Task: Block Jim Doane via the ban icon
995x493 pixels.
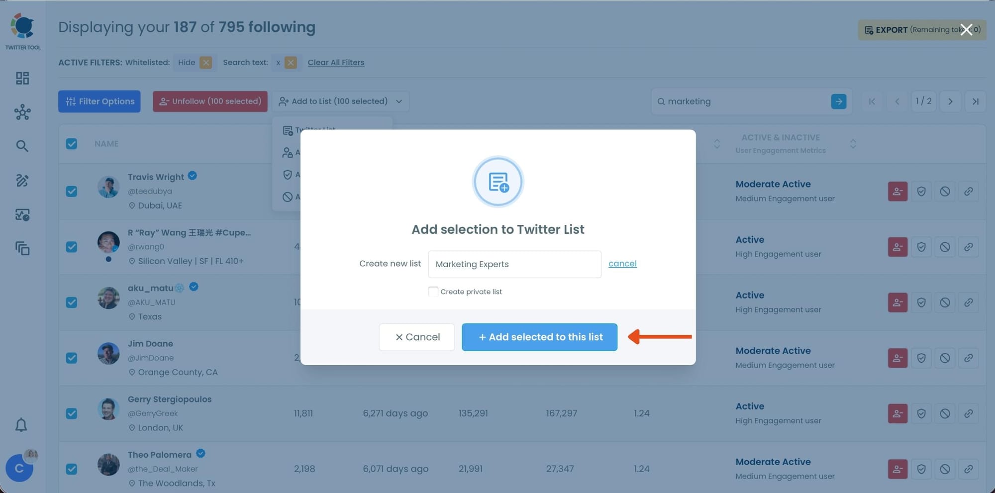Action: pos(945,358)
